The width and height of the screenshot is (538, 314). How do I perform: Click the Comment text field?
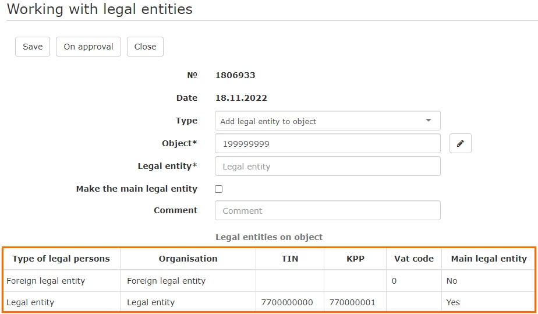[x=327, y=211]
